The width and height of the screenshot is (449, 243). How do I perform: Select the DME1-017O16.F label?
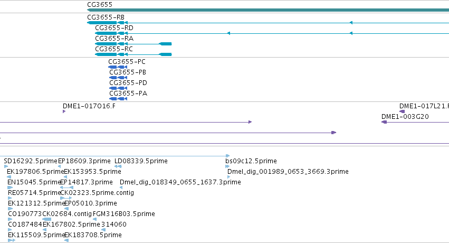click(89, 106)
